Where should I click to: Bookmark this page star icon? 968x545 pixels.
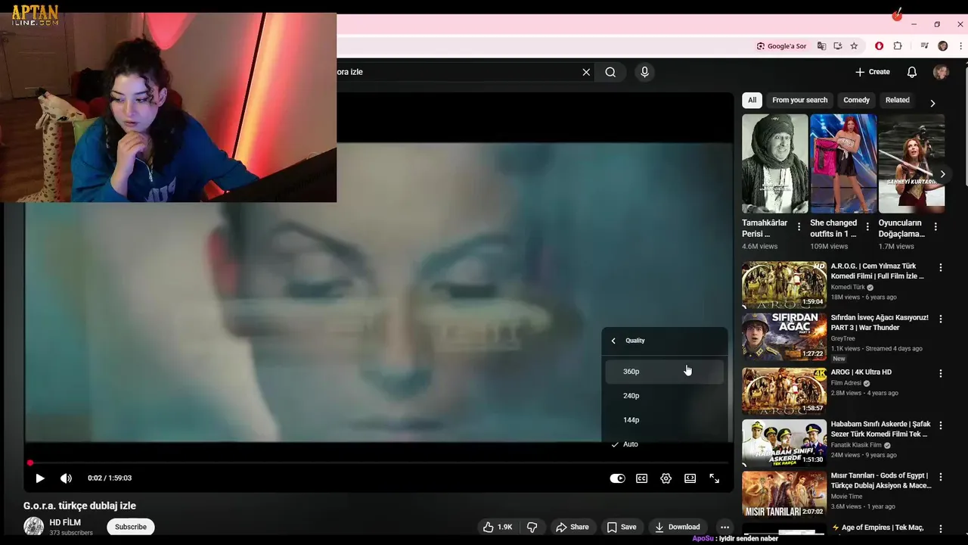pos(854,46)
